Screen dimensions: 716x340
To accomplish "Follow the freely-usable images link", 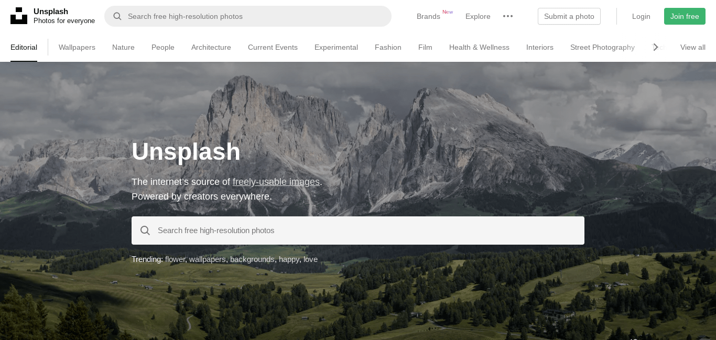I will (276, 182).
